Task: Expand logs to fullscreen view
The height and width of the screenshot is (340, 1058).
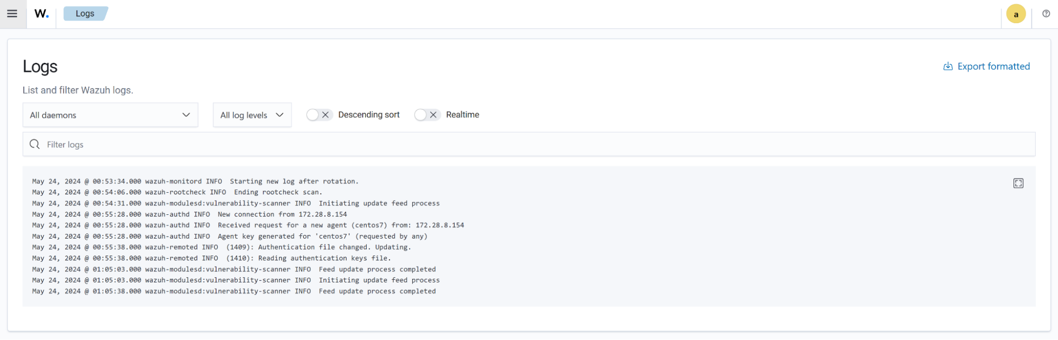Action: click(x=1018, y=183)
